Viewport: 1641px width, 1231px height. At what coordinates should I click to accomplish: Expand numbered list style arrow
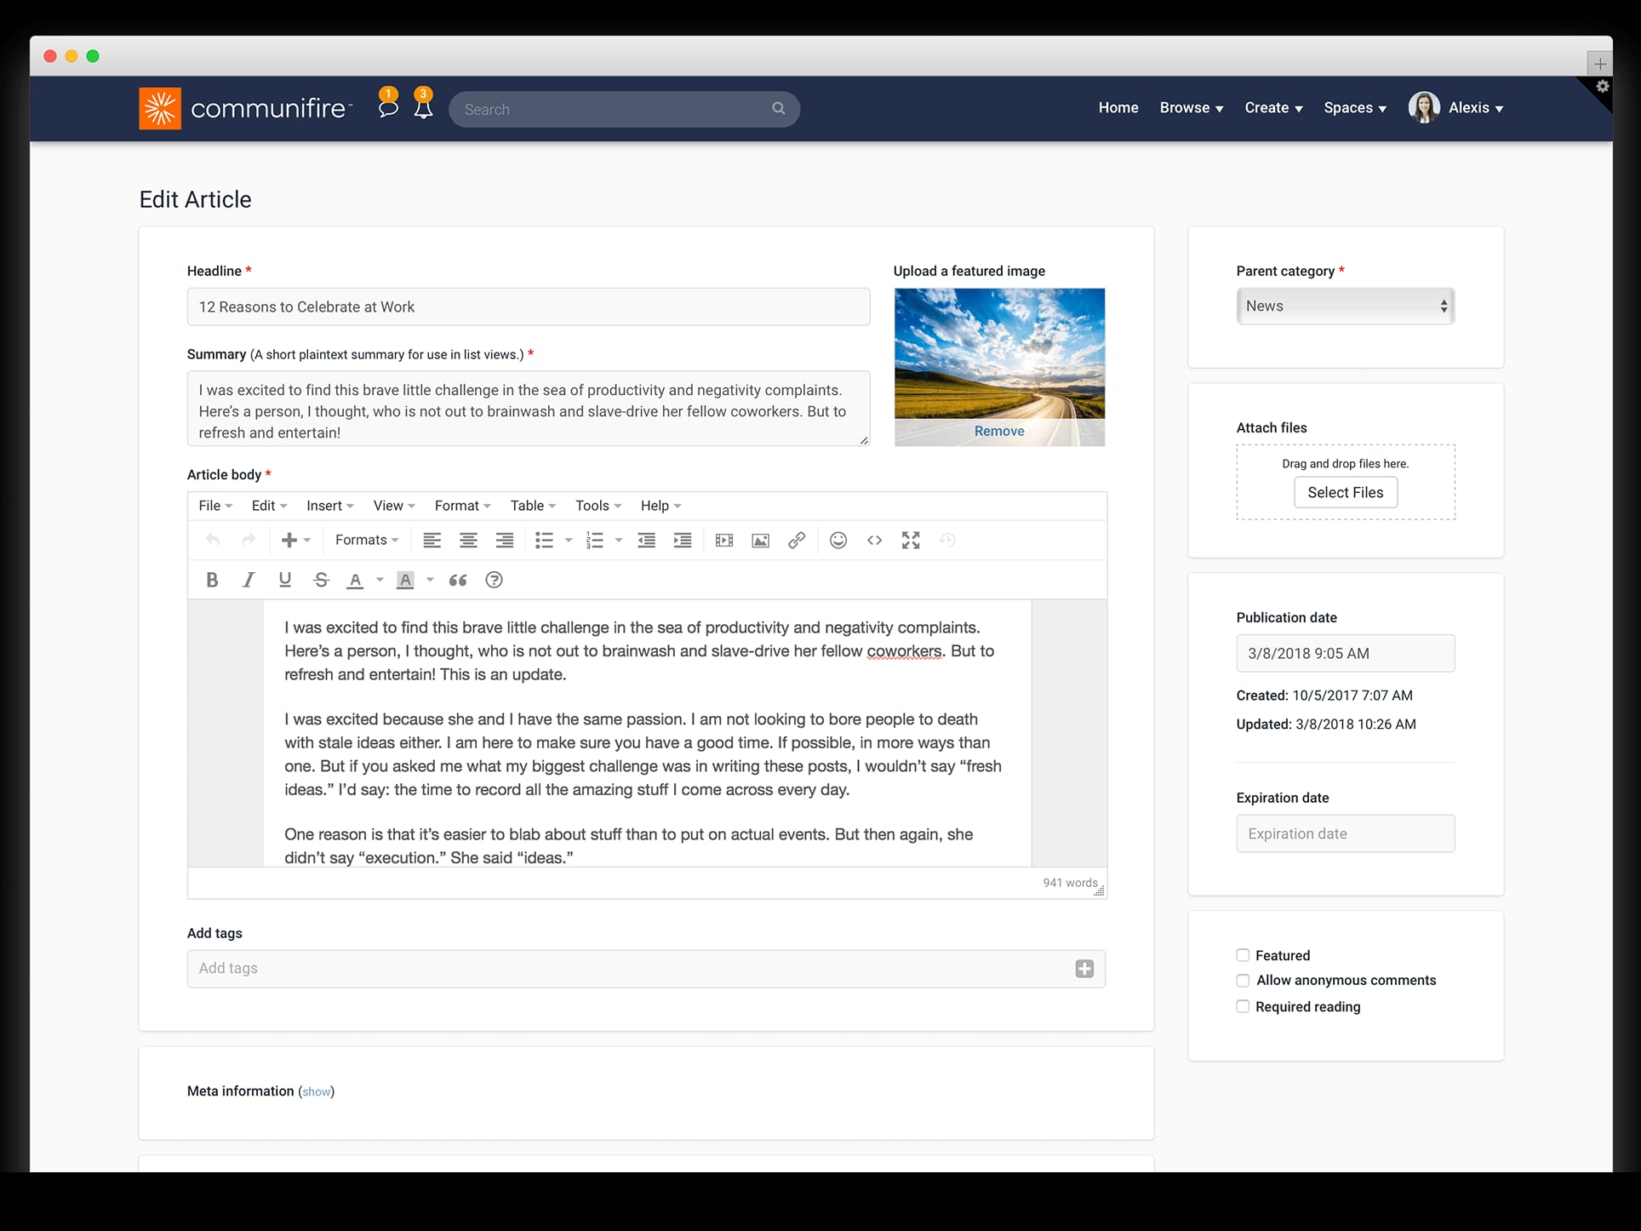coord(619,540)
